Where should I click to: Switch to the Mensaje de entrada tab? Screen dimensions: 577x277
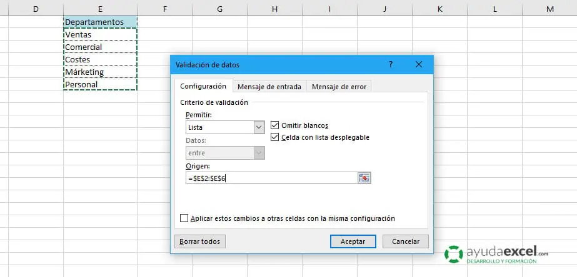pos(269,87)
